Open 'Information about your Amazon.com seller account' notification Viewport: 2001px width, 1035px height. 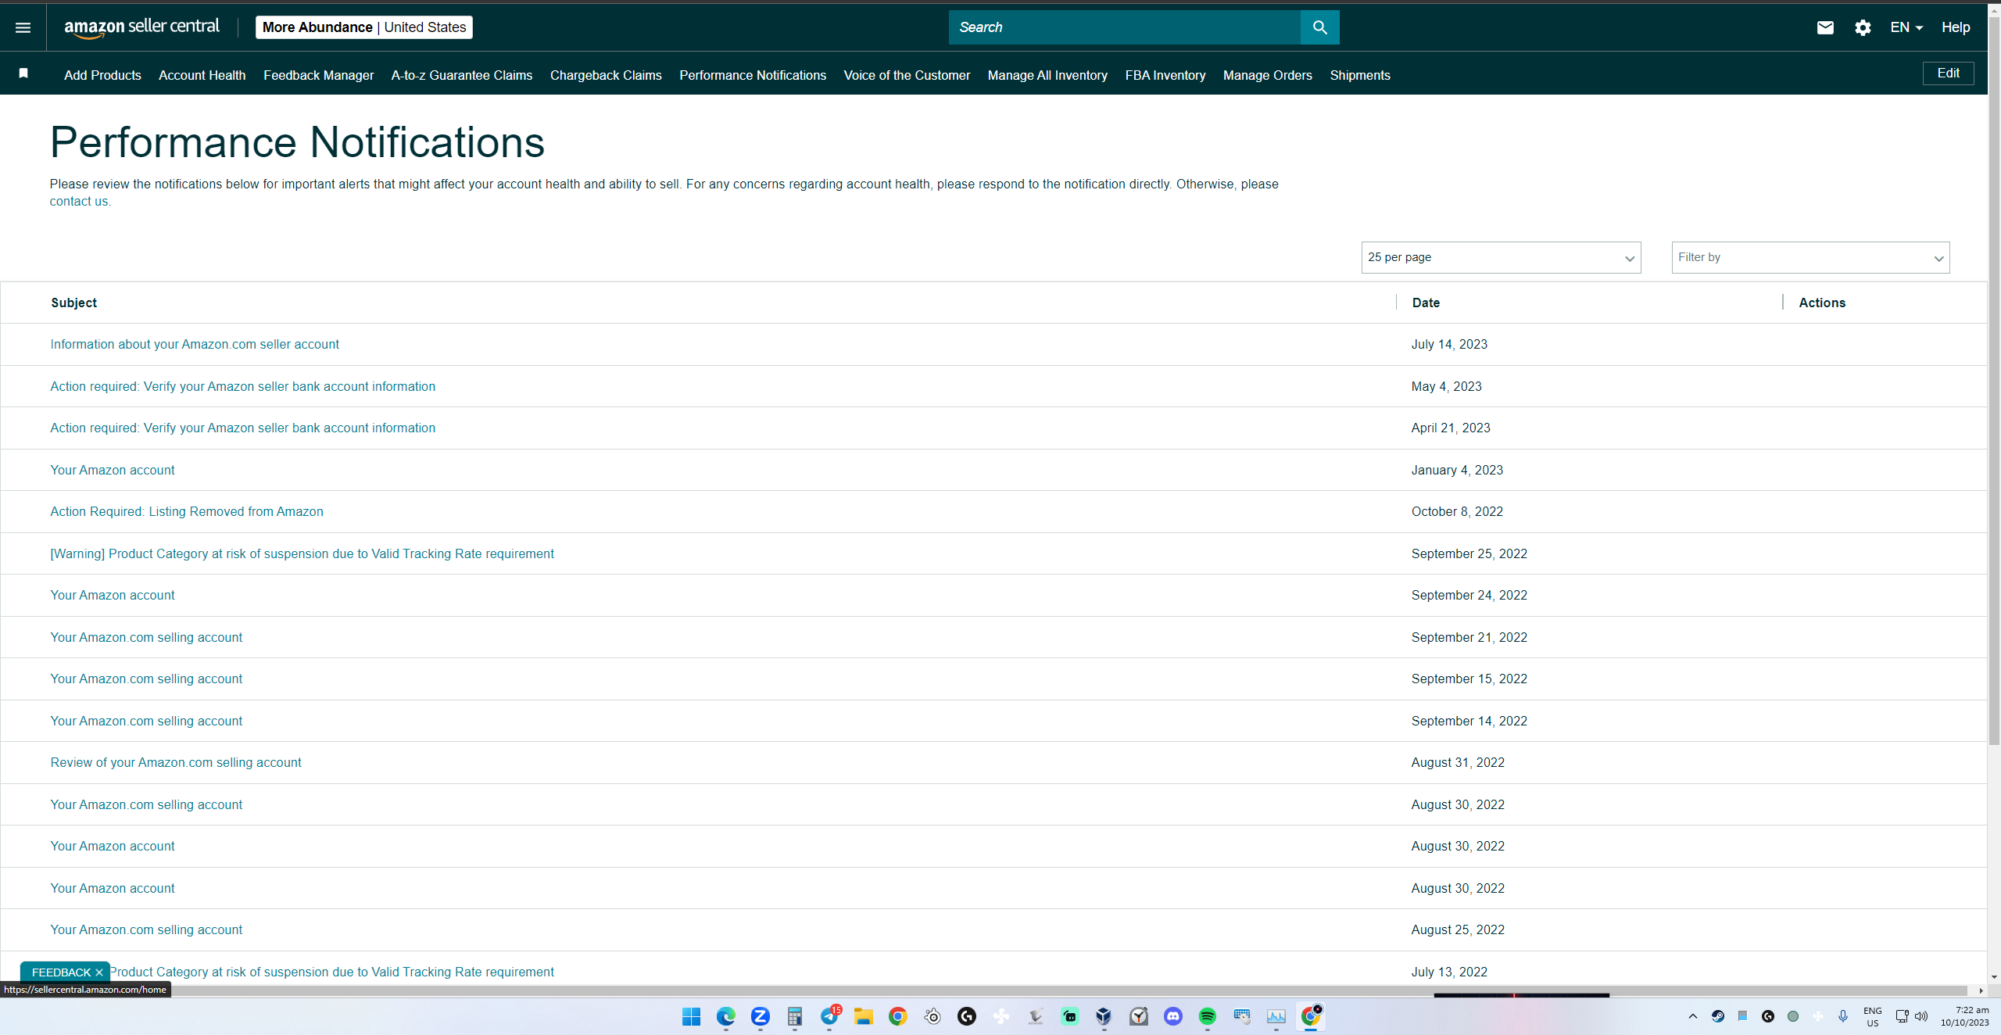tap(195, 344)
